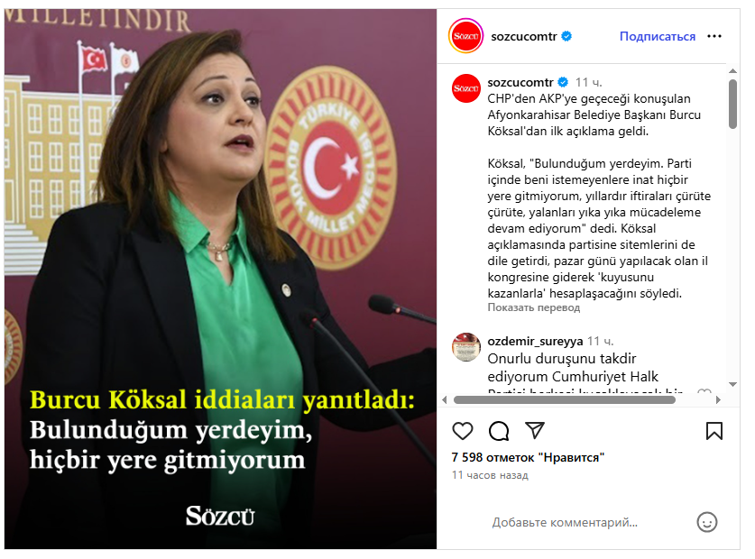Click the horizontal scrollbar left arrow
This screenshot has height=559, width=755.
(x=445, y=399)
